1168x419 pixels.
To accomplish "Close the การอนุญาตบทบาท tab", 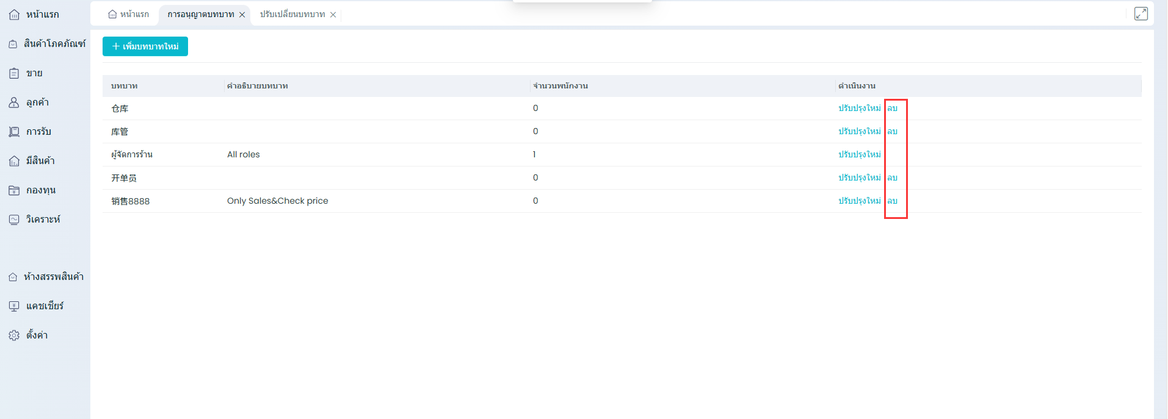I will (242, 15).
